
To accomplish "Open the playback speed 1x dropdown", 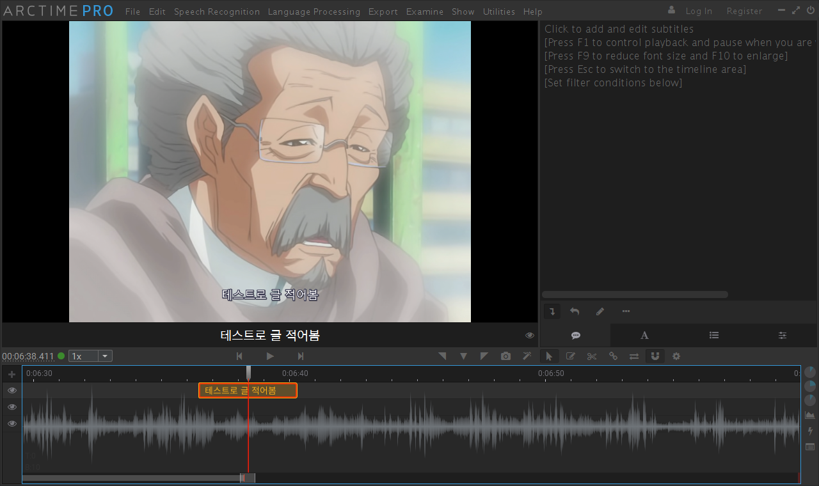I will 91,356.
